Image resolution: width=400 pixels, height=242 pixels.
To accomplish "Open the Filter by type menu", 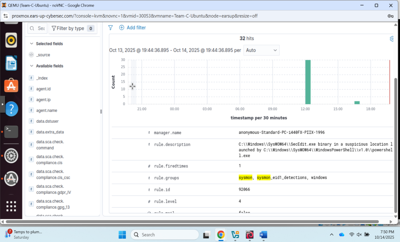I will pos(73,28).
